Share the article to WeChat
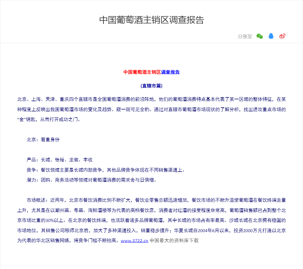Image resolution: width=303 pixels, height=269 pixels. (260, 36)
